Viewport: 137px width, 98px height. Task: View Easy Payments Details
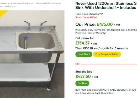[107, 54]
